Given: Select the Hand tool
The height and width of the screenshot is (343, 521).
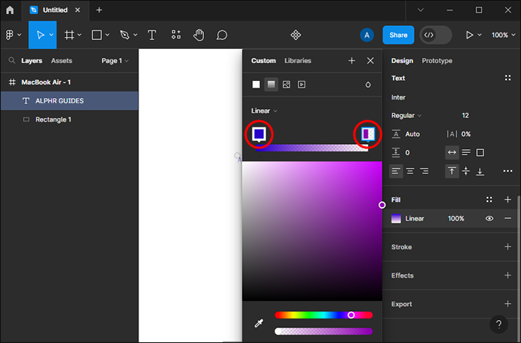Looking at the screenshot, I should 199,35.
